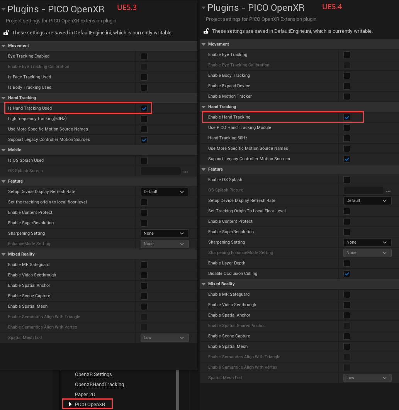
Task: Uncheck Support Legacy Controller Motion Sources in UE5.3
Action: pos(144,140)
